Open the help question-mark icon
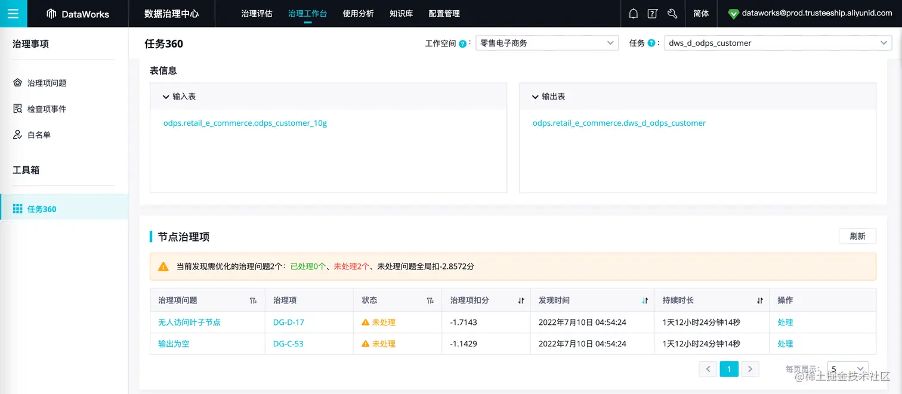This screenshot has height=394, width=902. point(653,14)
